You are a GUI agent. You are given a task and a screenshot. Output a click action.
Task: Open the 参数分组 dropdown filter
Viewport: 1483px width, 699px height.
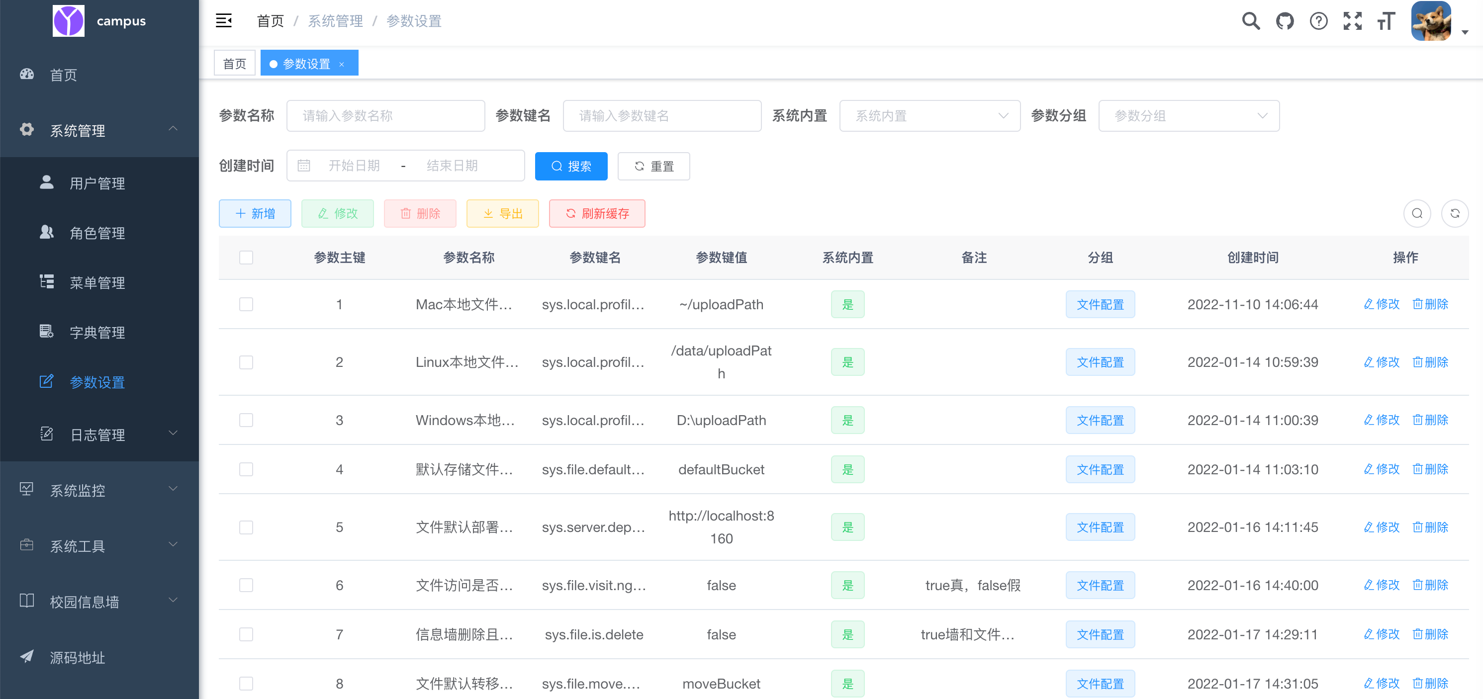pyautogui.click(x=1189, y=116)
